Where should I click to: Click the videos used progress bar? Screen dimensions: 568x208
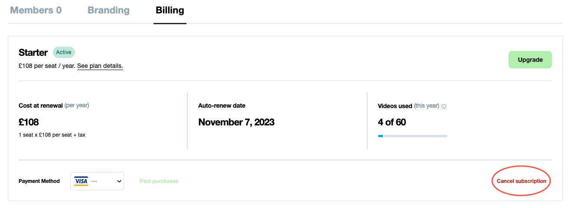[412, 136]
